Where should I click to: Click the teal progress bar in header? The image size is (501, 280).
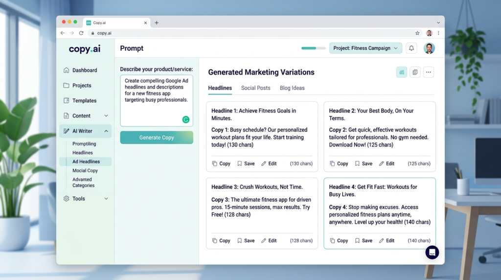tap(313, 48)
